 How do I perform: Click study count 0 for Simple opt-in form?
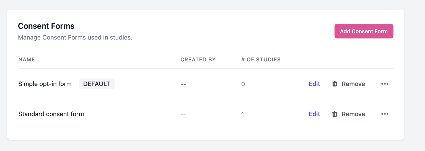pos(243,84)
